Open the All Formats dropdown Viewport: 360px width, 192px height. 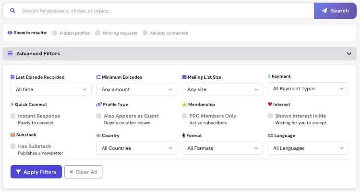click(x=222, y=148)
